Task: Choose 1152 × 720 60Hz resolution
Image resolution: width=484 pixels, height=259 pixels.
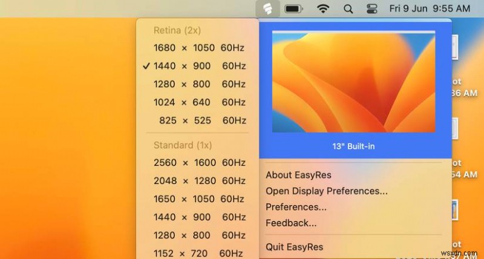Action: [198, 253]
